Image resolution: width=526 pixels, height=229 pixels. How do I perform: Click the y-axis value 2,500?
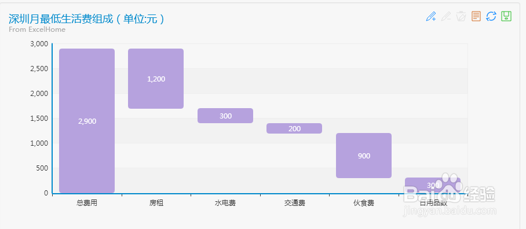(x=39, y=69)
